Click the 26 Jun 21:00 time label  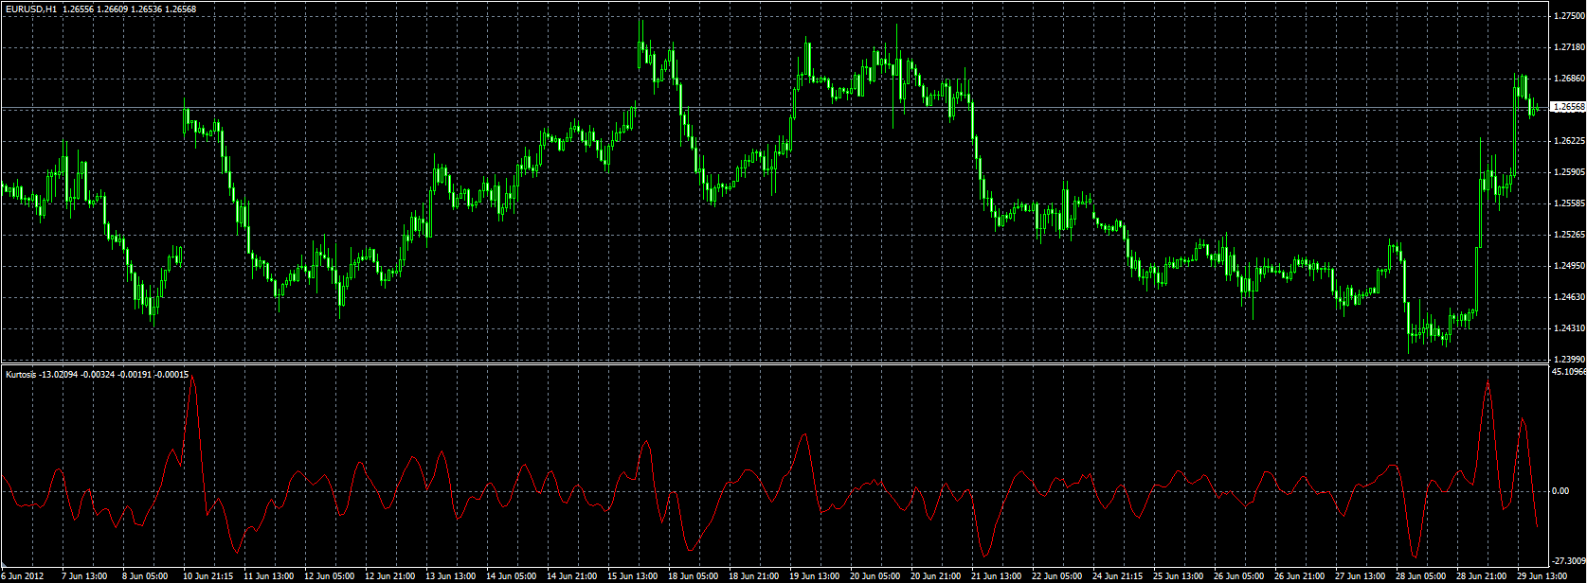[1299, 575]
